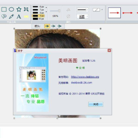Click the grayed triangle icon in properties
Image resolution: width=138 pixels, height=138 pixels.
click(69, 10)
